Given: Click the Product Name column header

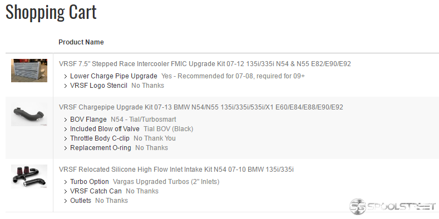Looking at the screenshot, I should (x=81, y=42).
